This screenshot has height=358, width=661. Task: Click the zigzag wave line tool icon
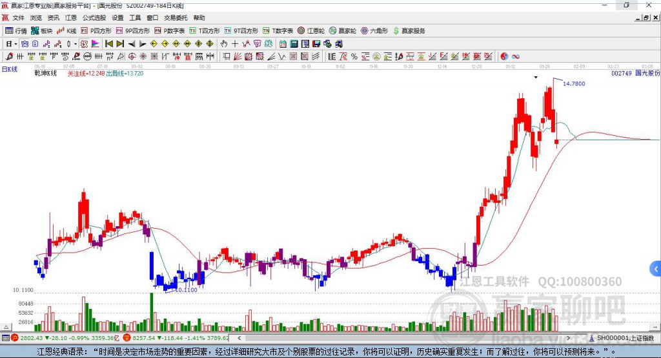tap(281, 57)
